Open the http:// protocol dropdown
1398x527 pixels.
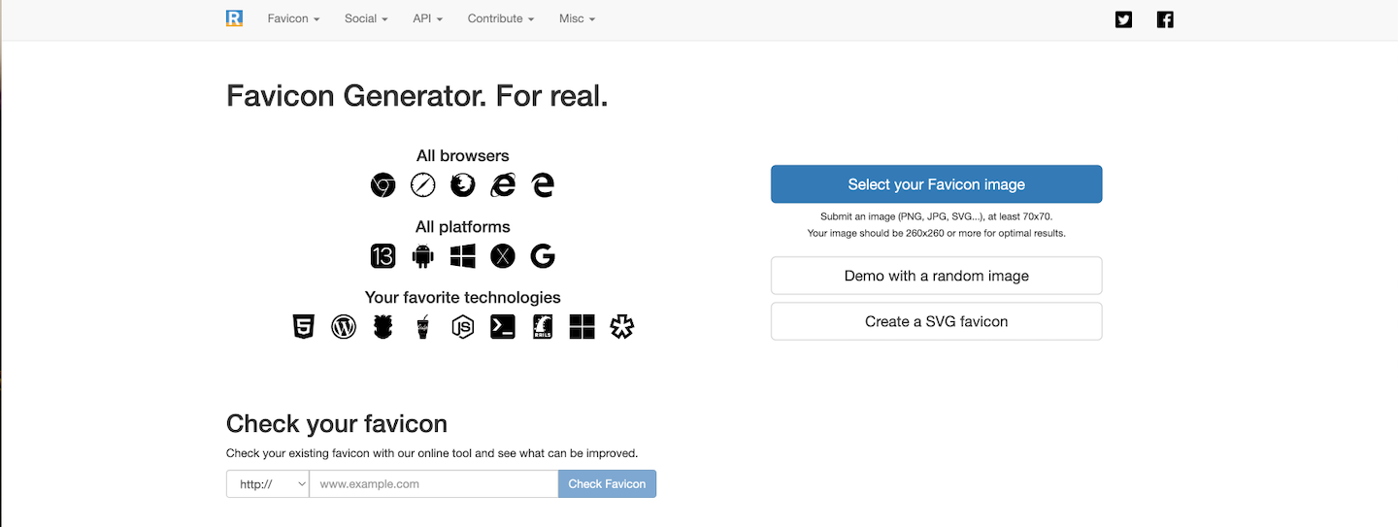pos(267,483)
